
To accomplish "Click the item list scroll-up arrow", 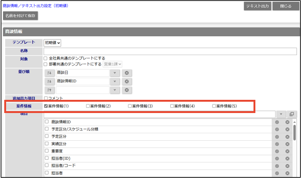I will point(294,122).
